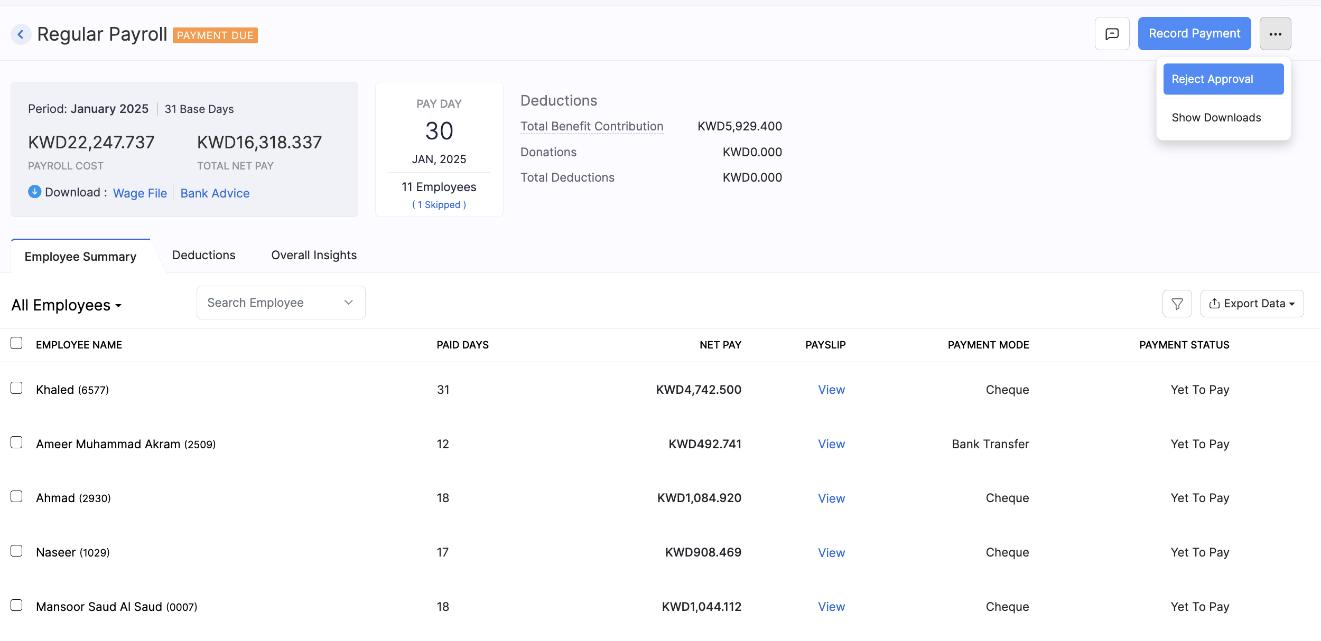The image size is (1321, 641).
Task: Choose Show Downloads from the menu
Action: point(1216,117)
